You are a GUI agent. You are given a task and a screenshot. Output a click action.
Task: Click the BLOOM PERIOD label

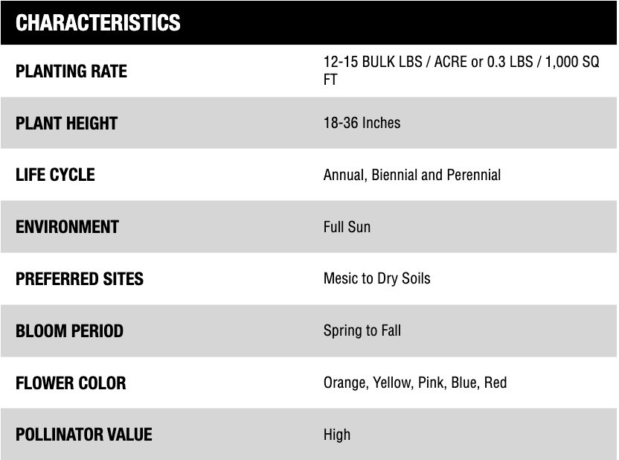click(69, 331)
